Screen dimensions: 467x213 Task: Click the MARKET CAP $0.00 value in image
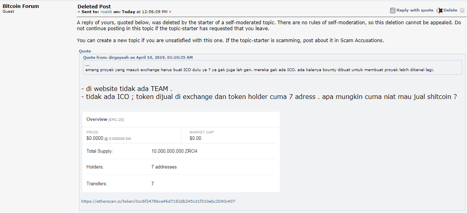point(196,138)
